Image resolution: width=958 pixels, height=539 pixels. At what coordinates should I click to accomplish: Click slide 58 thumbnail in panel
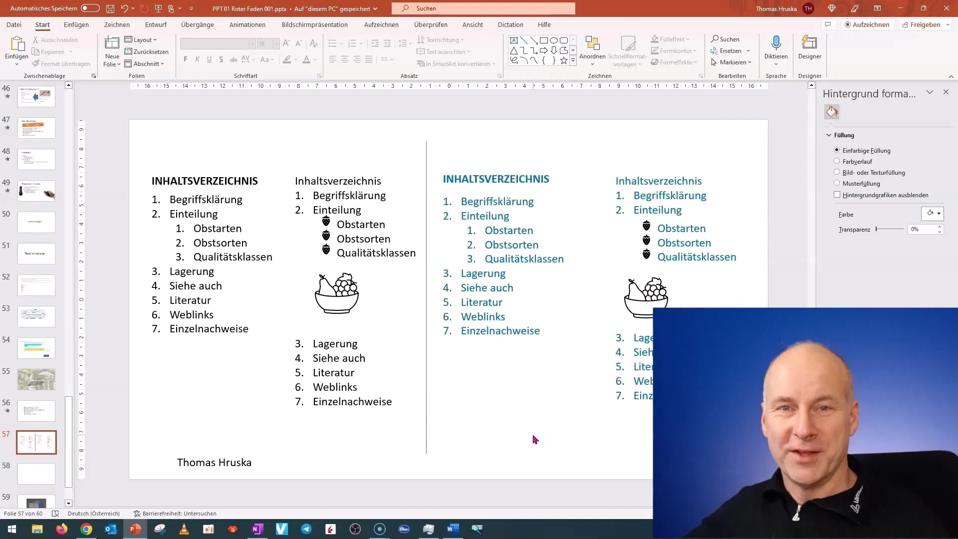pos(36,474)
